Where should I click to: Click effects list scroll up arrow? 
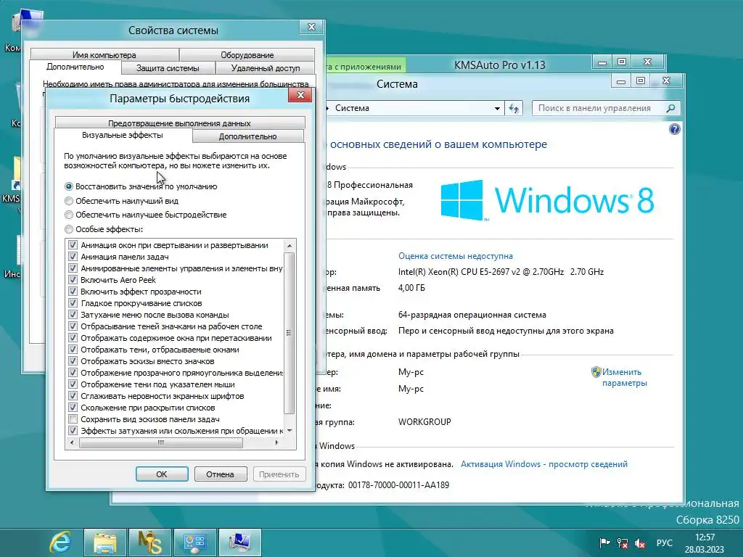click(290, 245)
